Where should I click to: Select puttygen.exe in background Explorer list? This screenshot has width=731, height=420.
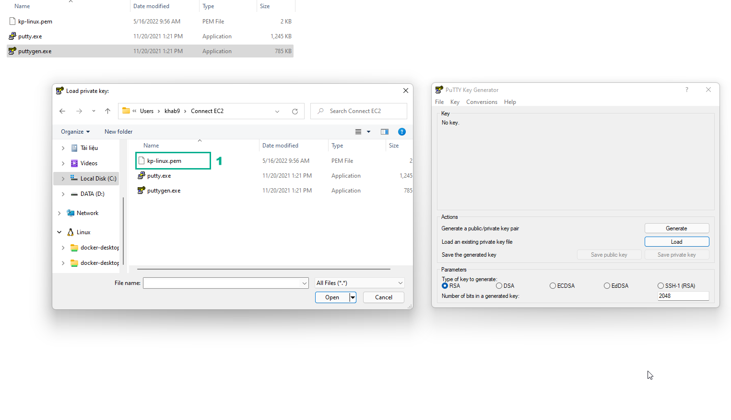click(x=150, y=51)
